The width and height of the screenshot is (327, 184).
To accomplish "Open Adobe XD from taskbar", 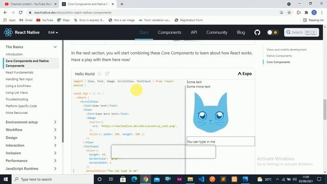I will [179, 179].
